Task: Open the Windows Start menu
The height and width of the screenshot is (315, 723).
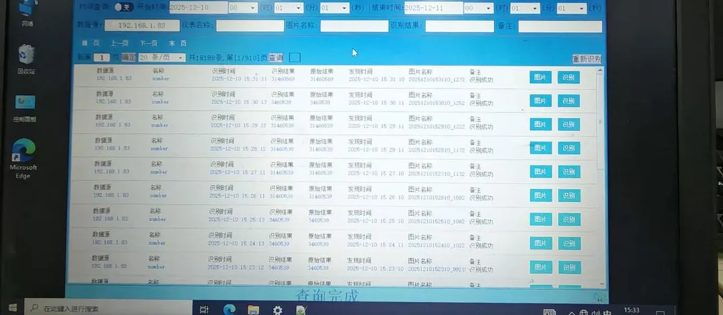Action: (12, 308)
